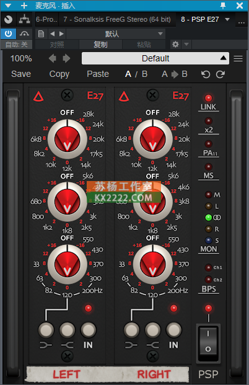This screenshot has height=385, width=249.
Task: Open insert list dropdown beside PSP E27
Action: point(227,19)
